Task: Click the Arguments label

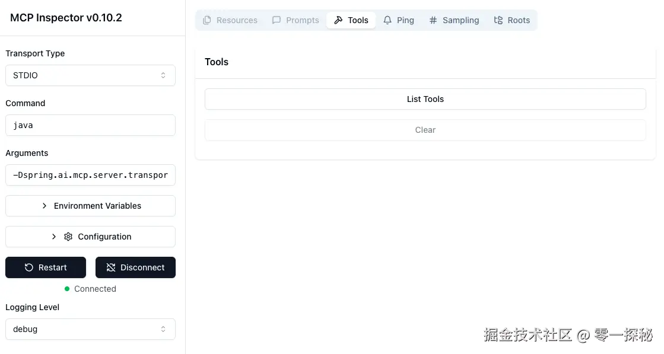Action: click(x=27, y=153)
